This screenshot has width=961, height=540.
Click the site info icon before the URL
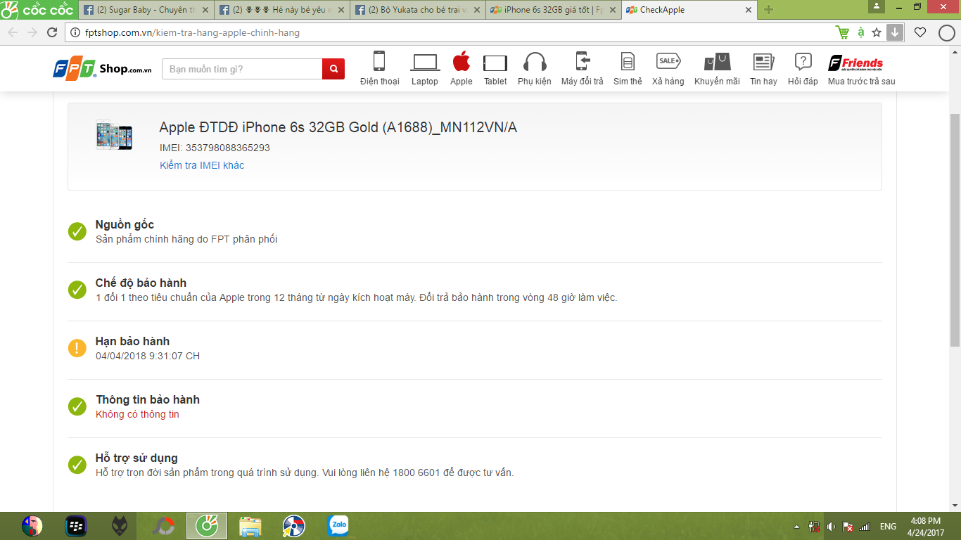click(x=75, y=32)
